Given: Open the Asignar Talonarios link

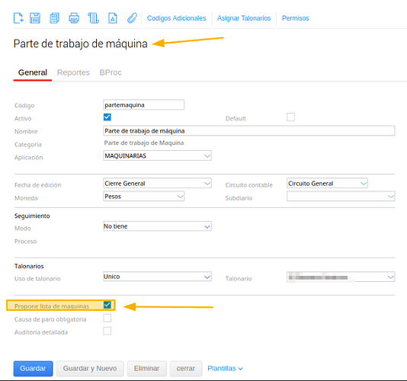Looking at the screenshot, I should [244, 18].
